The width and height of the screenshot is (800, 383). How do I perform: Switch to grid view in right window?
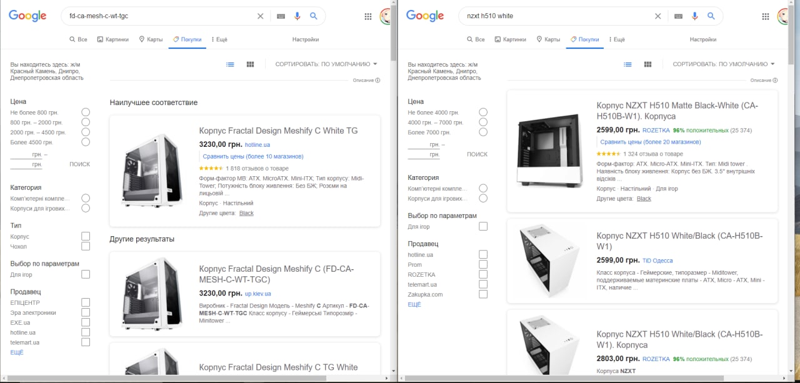tap(648, 64)
